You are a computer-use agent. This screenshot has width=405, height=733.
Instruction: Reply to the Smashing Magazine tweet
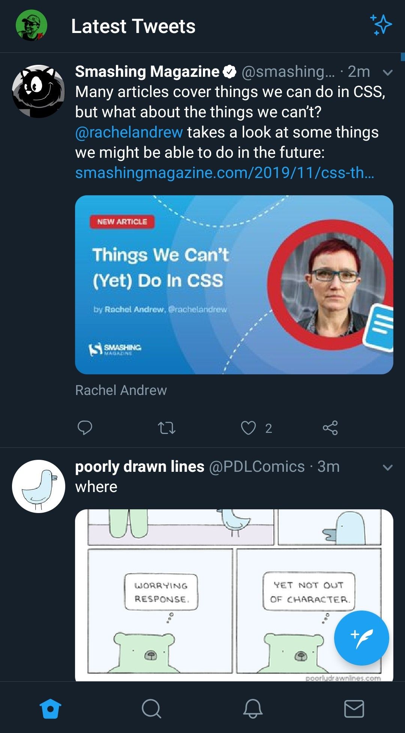coord(85,428)
